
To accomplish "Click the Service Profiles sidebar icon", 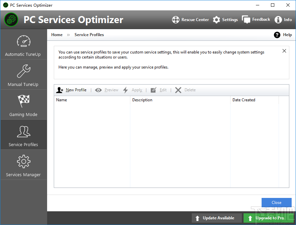I will (x=23, y=131).
